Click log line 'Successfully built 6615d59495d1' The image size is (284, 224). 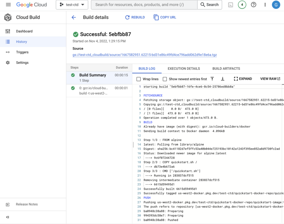click(170, 189)
